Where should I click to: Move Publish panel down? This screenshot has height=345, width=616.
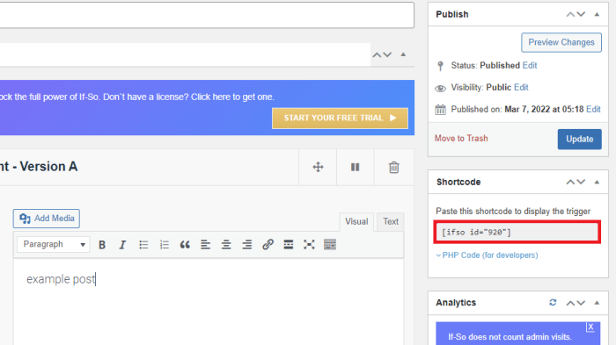point(581,15)
